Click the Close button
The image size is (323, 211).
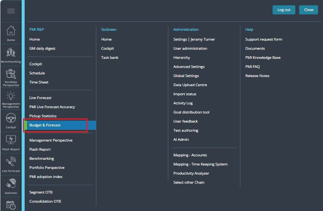coord(308,10)
